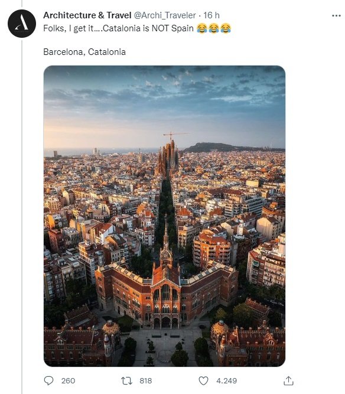Click the 260 replies count
345x394 pixels.
[x=68, y=380]
